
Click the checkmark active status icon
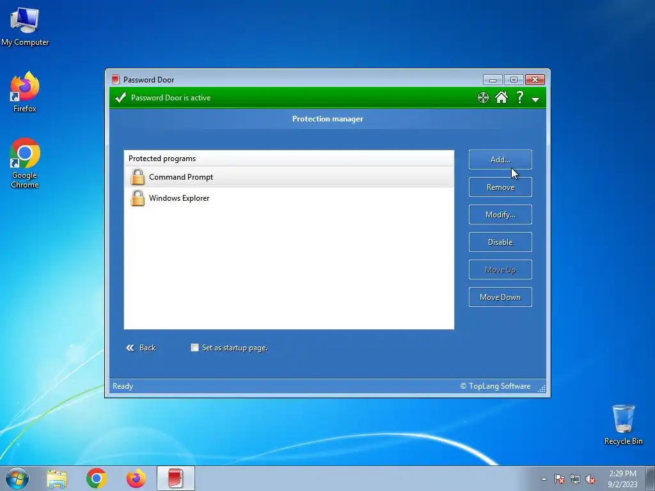point(120,98)
